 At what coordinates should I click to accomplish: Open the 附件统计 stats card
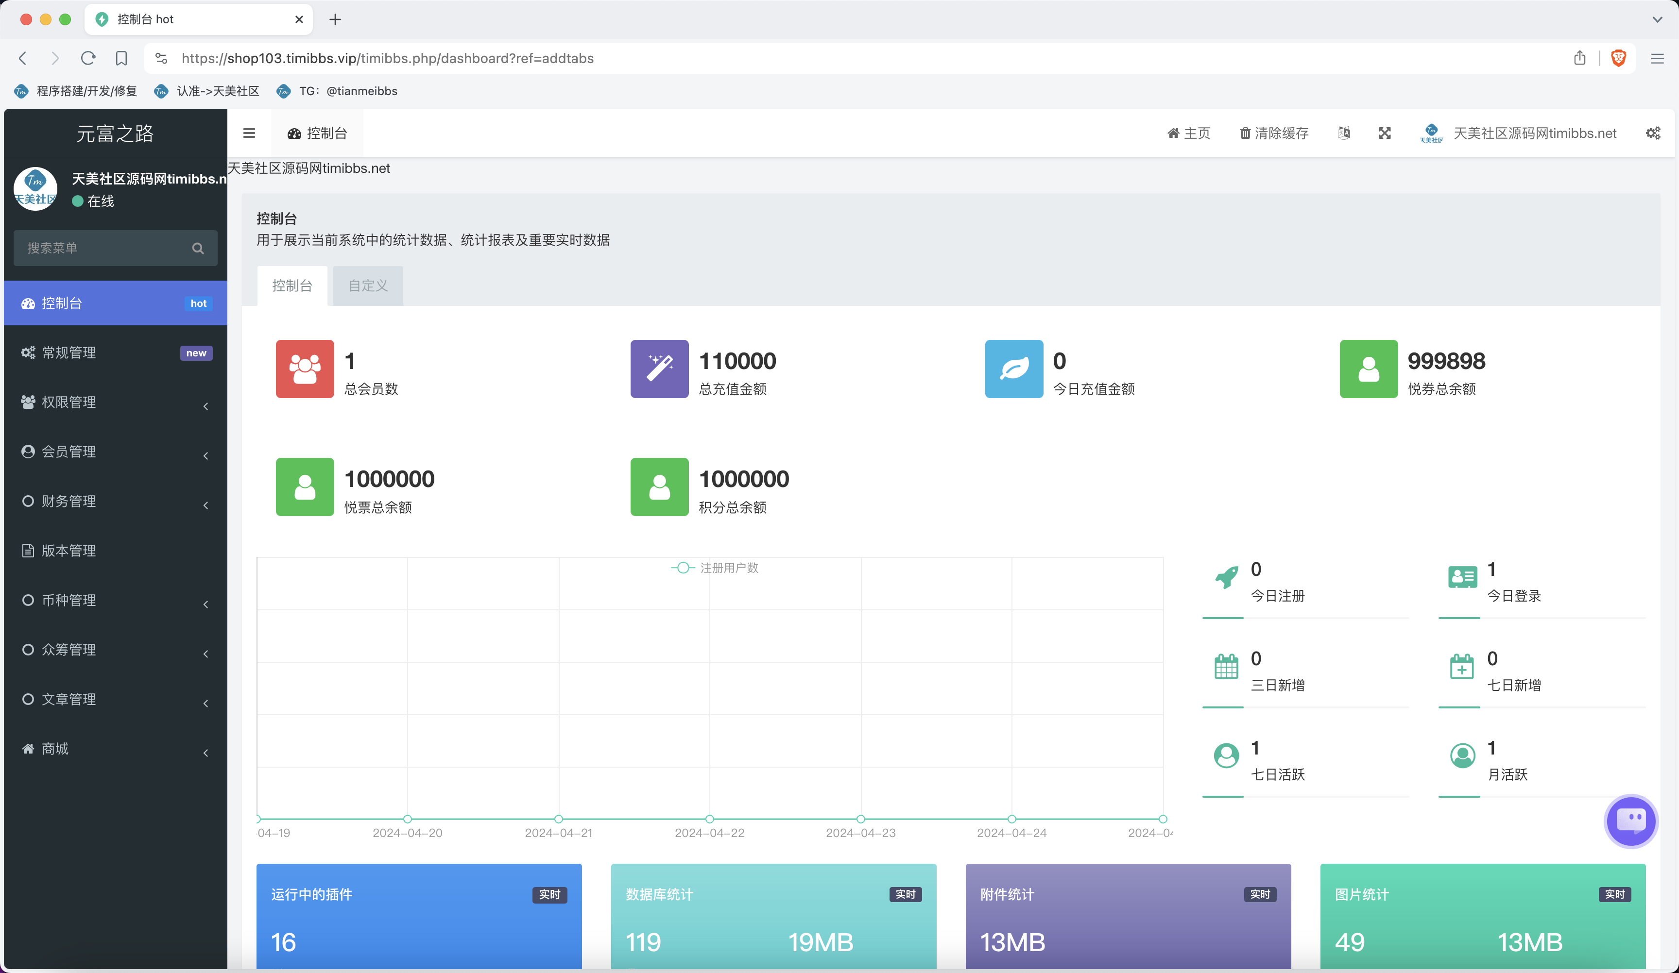click(x=1128, y=916)
